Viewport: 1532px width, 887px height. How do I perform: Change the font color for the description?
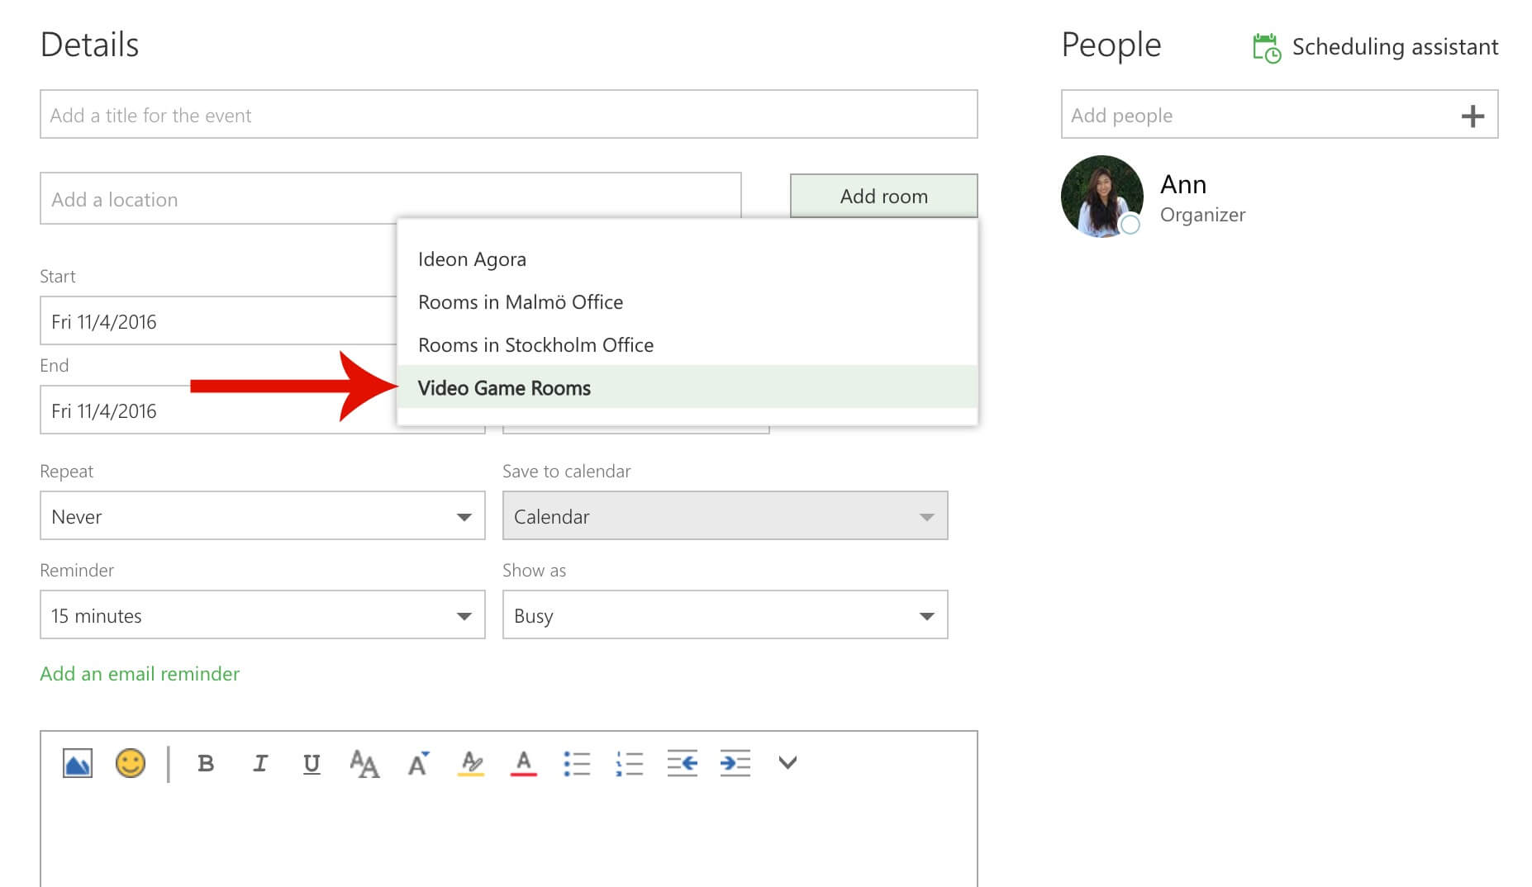coord(523,764)
